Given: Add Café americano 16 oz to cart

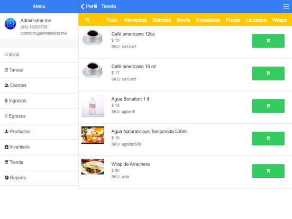Looking at the screenshot, I should pos(268,74).
